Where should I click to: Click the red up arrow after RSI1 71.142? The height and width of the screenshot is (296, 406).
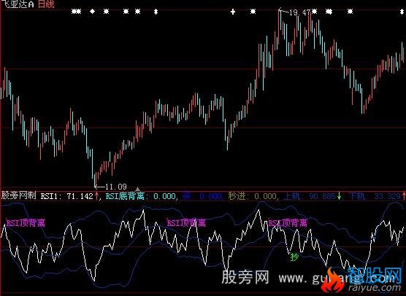point(97,196)
